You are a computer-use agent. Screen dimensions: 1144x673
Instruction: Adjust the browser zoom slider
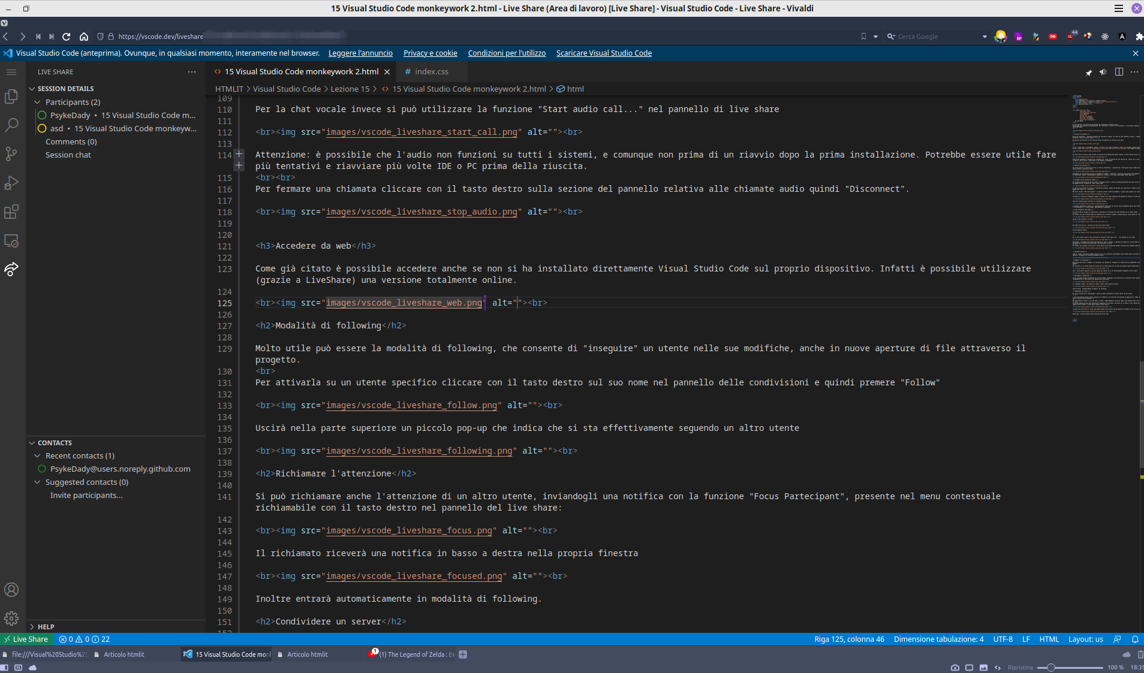pos(1051,668)
